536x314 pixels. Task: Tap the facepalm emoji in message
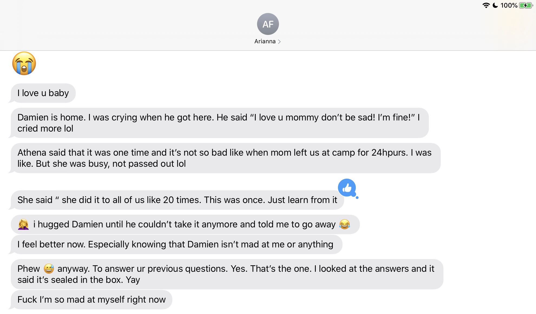point(23,224)
